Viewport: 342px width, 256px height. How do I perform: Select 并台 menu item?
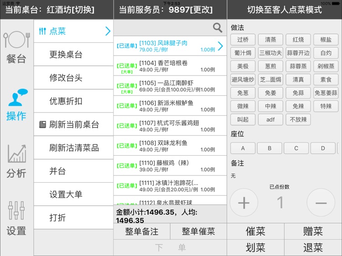point(73,171)
